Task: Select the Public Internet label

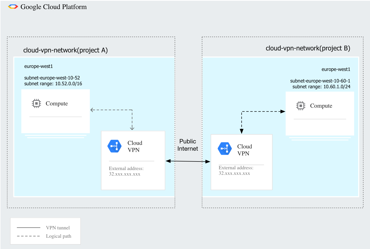Action: click(x=188, y=145)
